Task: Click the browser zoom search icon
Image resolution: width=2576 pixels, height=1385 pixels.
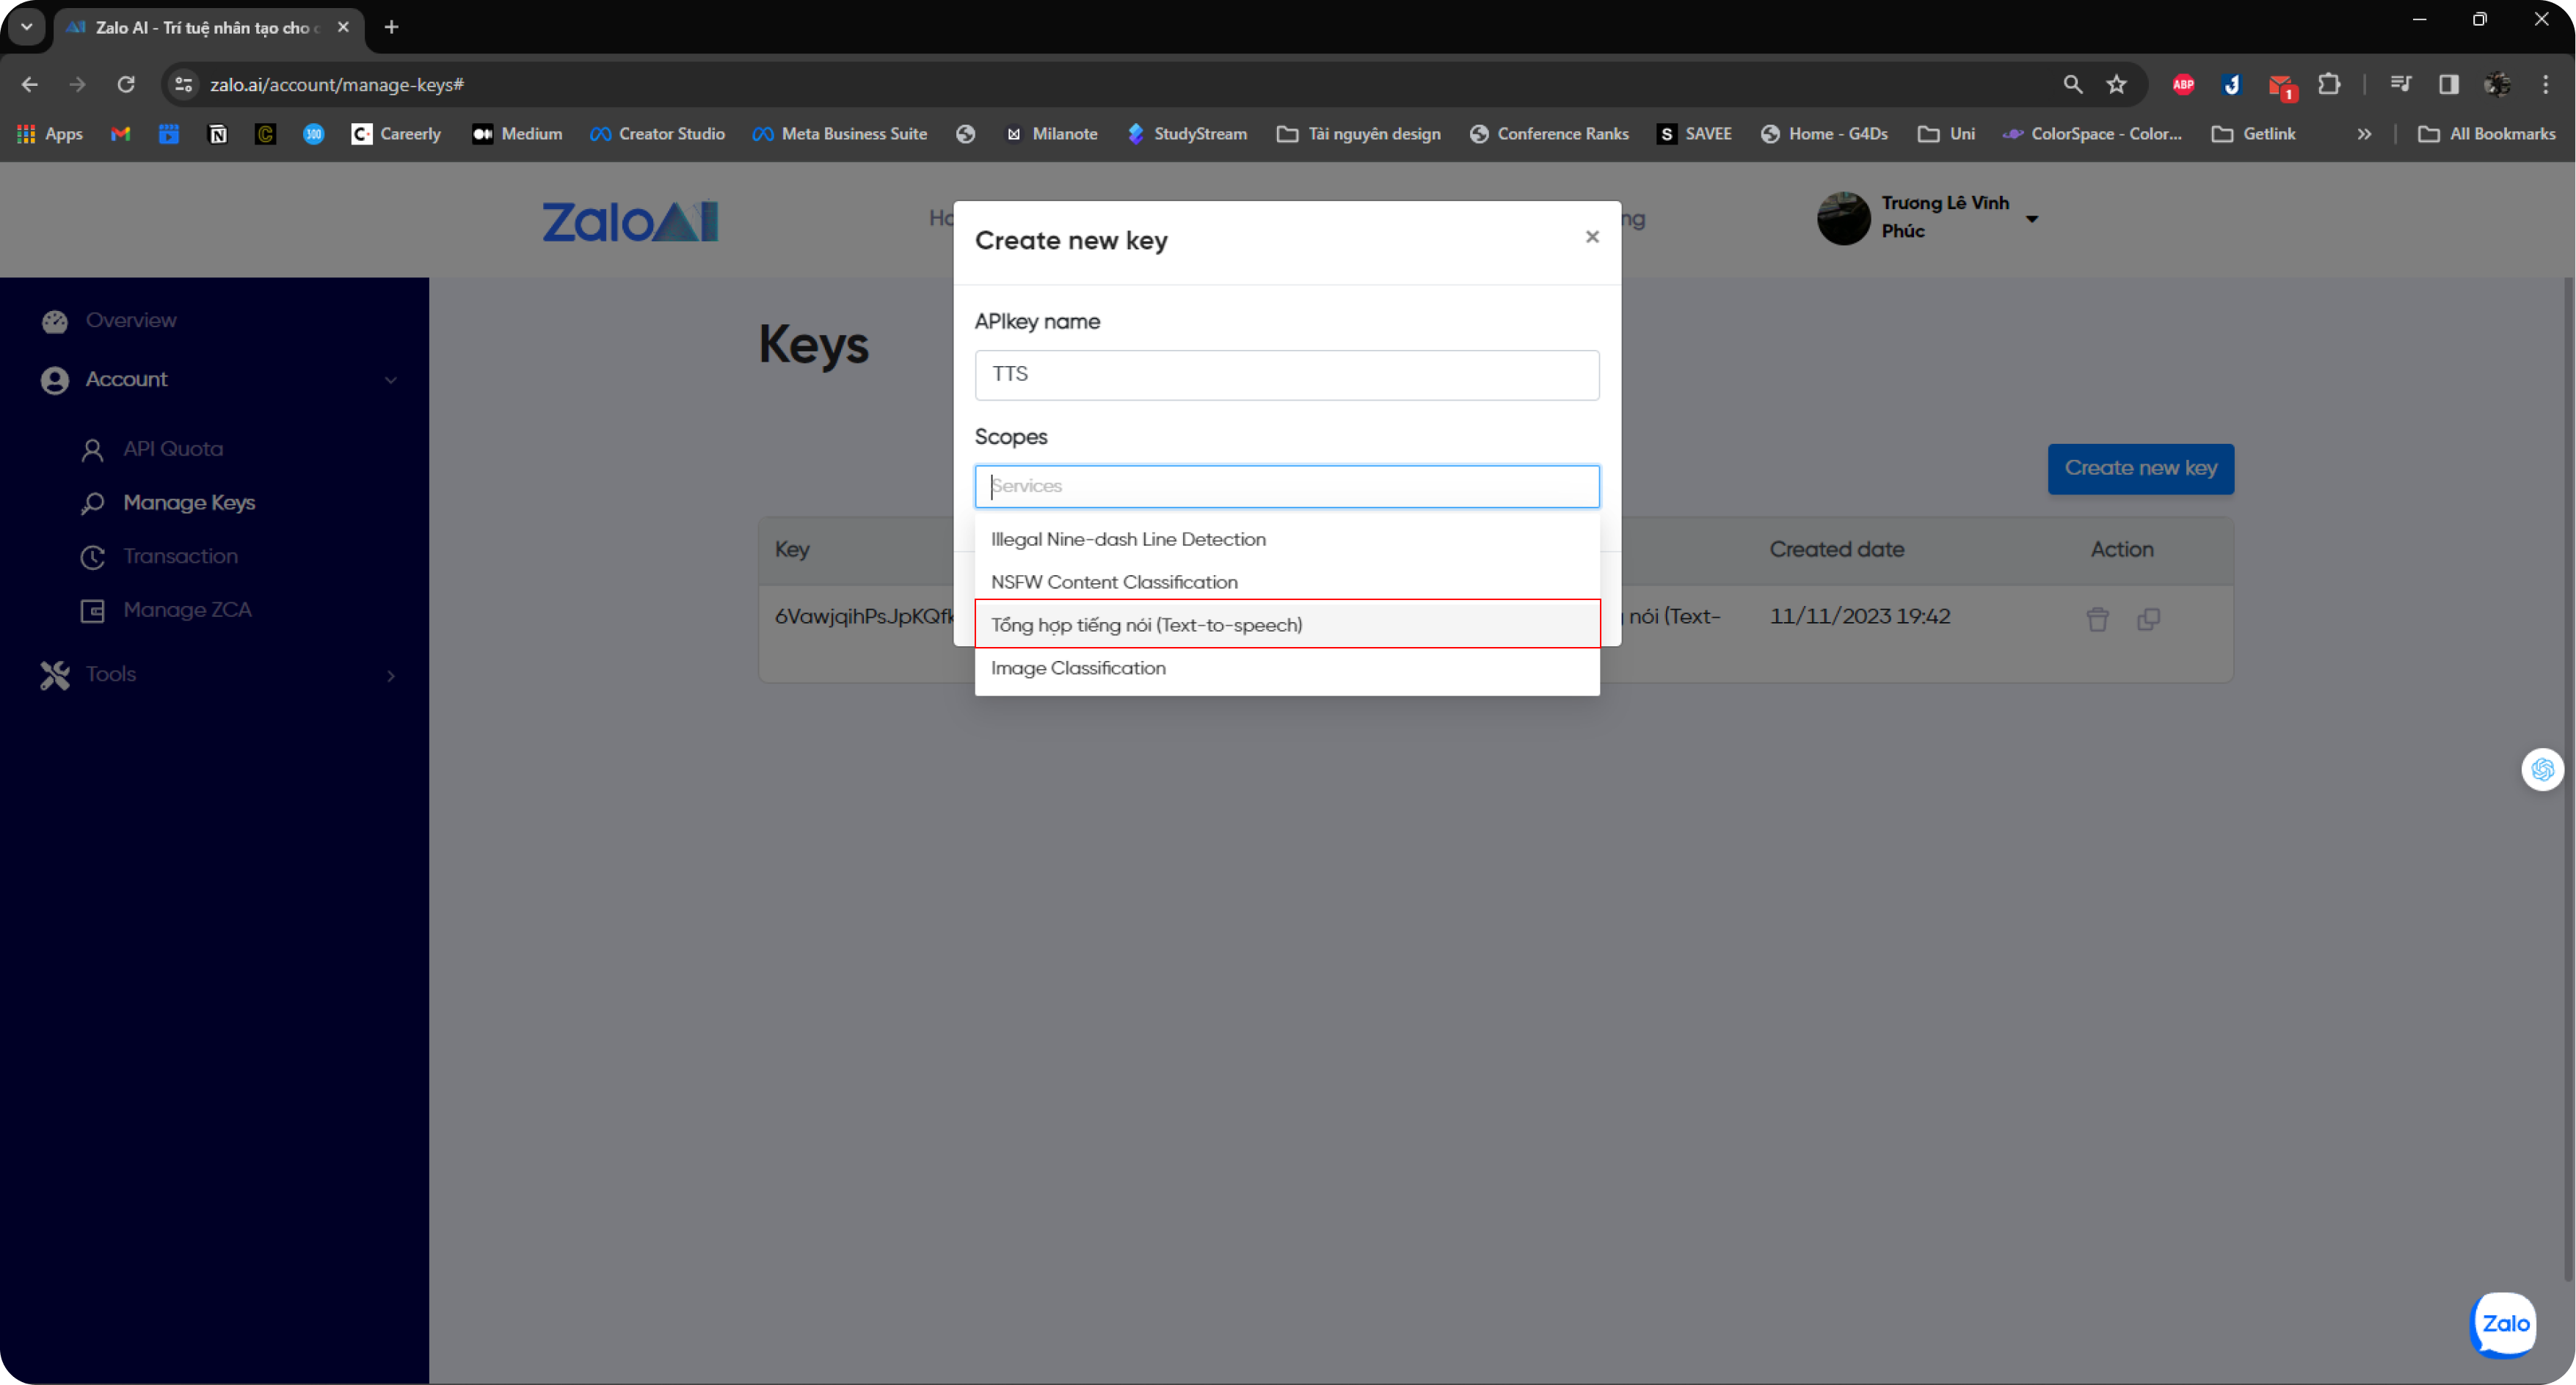Action: pos(2072,85)
